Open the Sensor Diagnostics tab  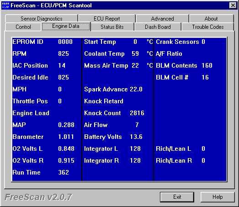point(42,19)
